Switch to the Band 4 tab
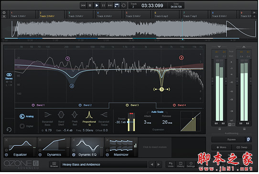Viewport: 259px width, 174px height. coord(180,105)
